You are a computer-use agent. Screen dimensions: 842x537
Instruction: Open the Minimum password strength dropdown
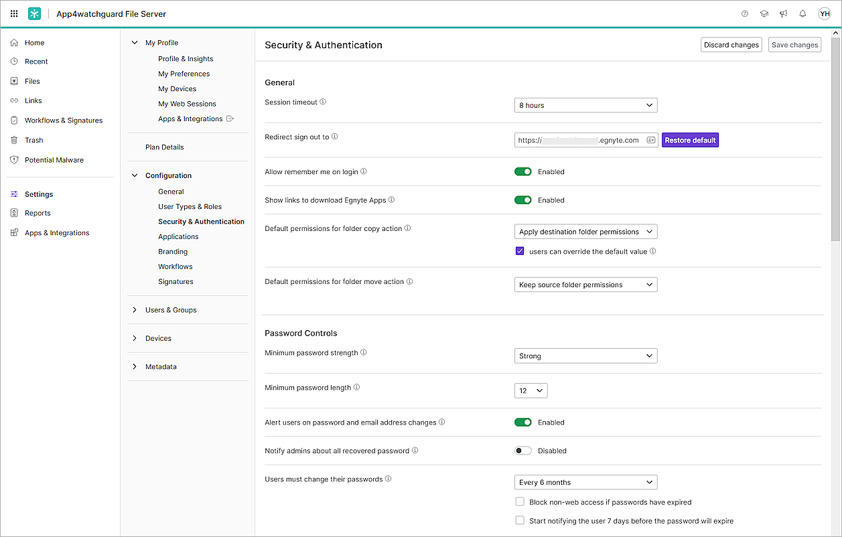[x=585, y=356]
